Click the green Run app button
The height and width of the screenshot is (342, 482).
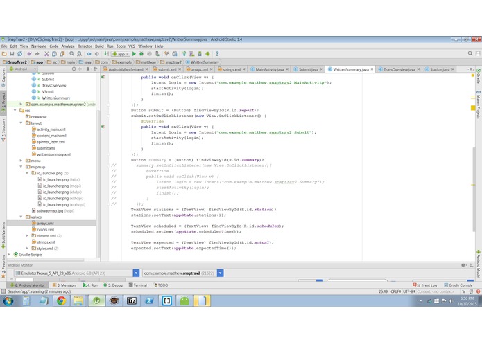click(134, 54)
